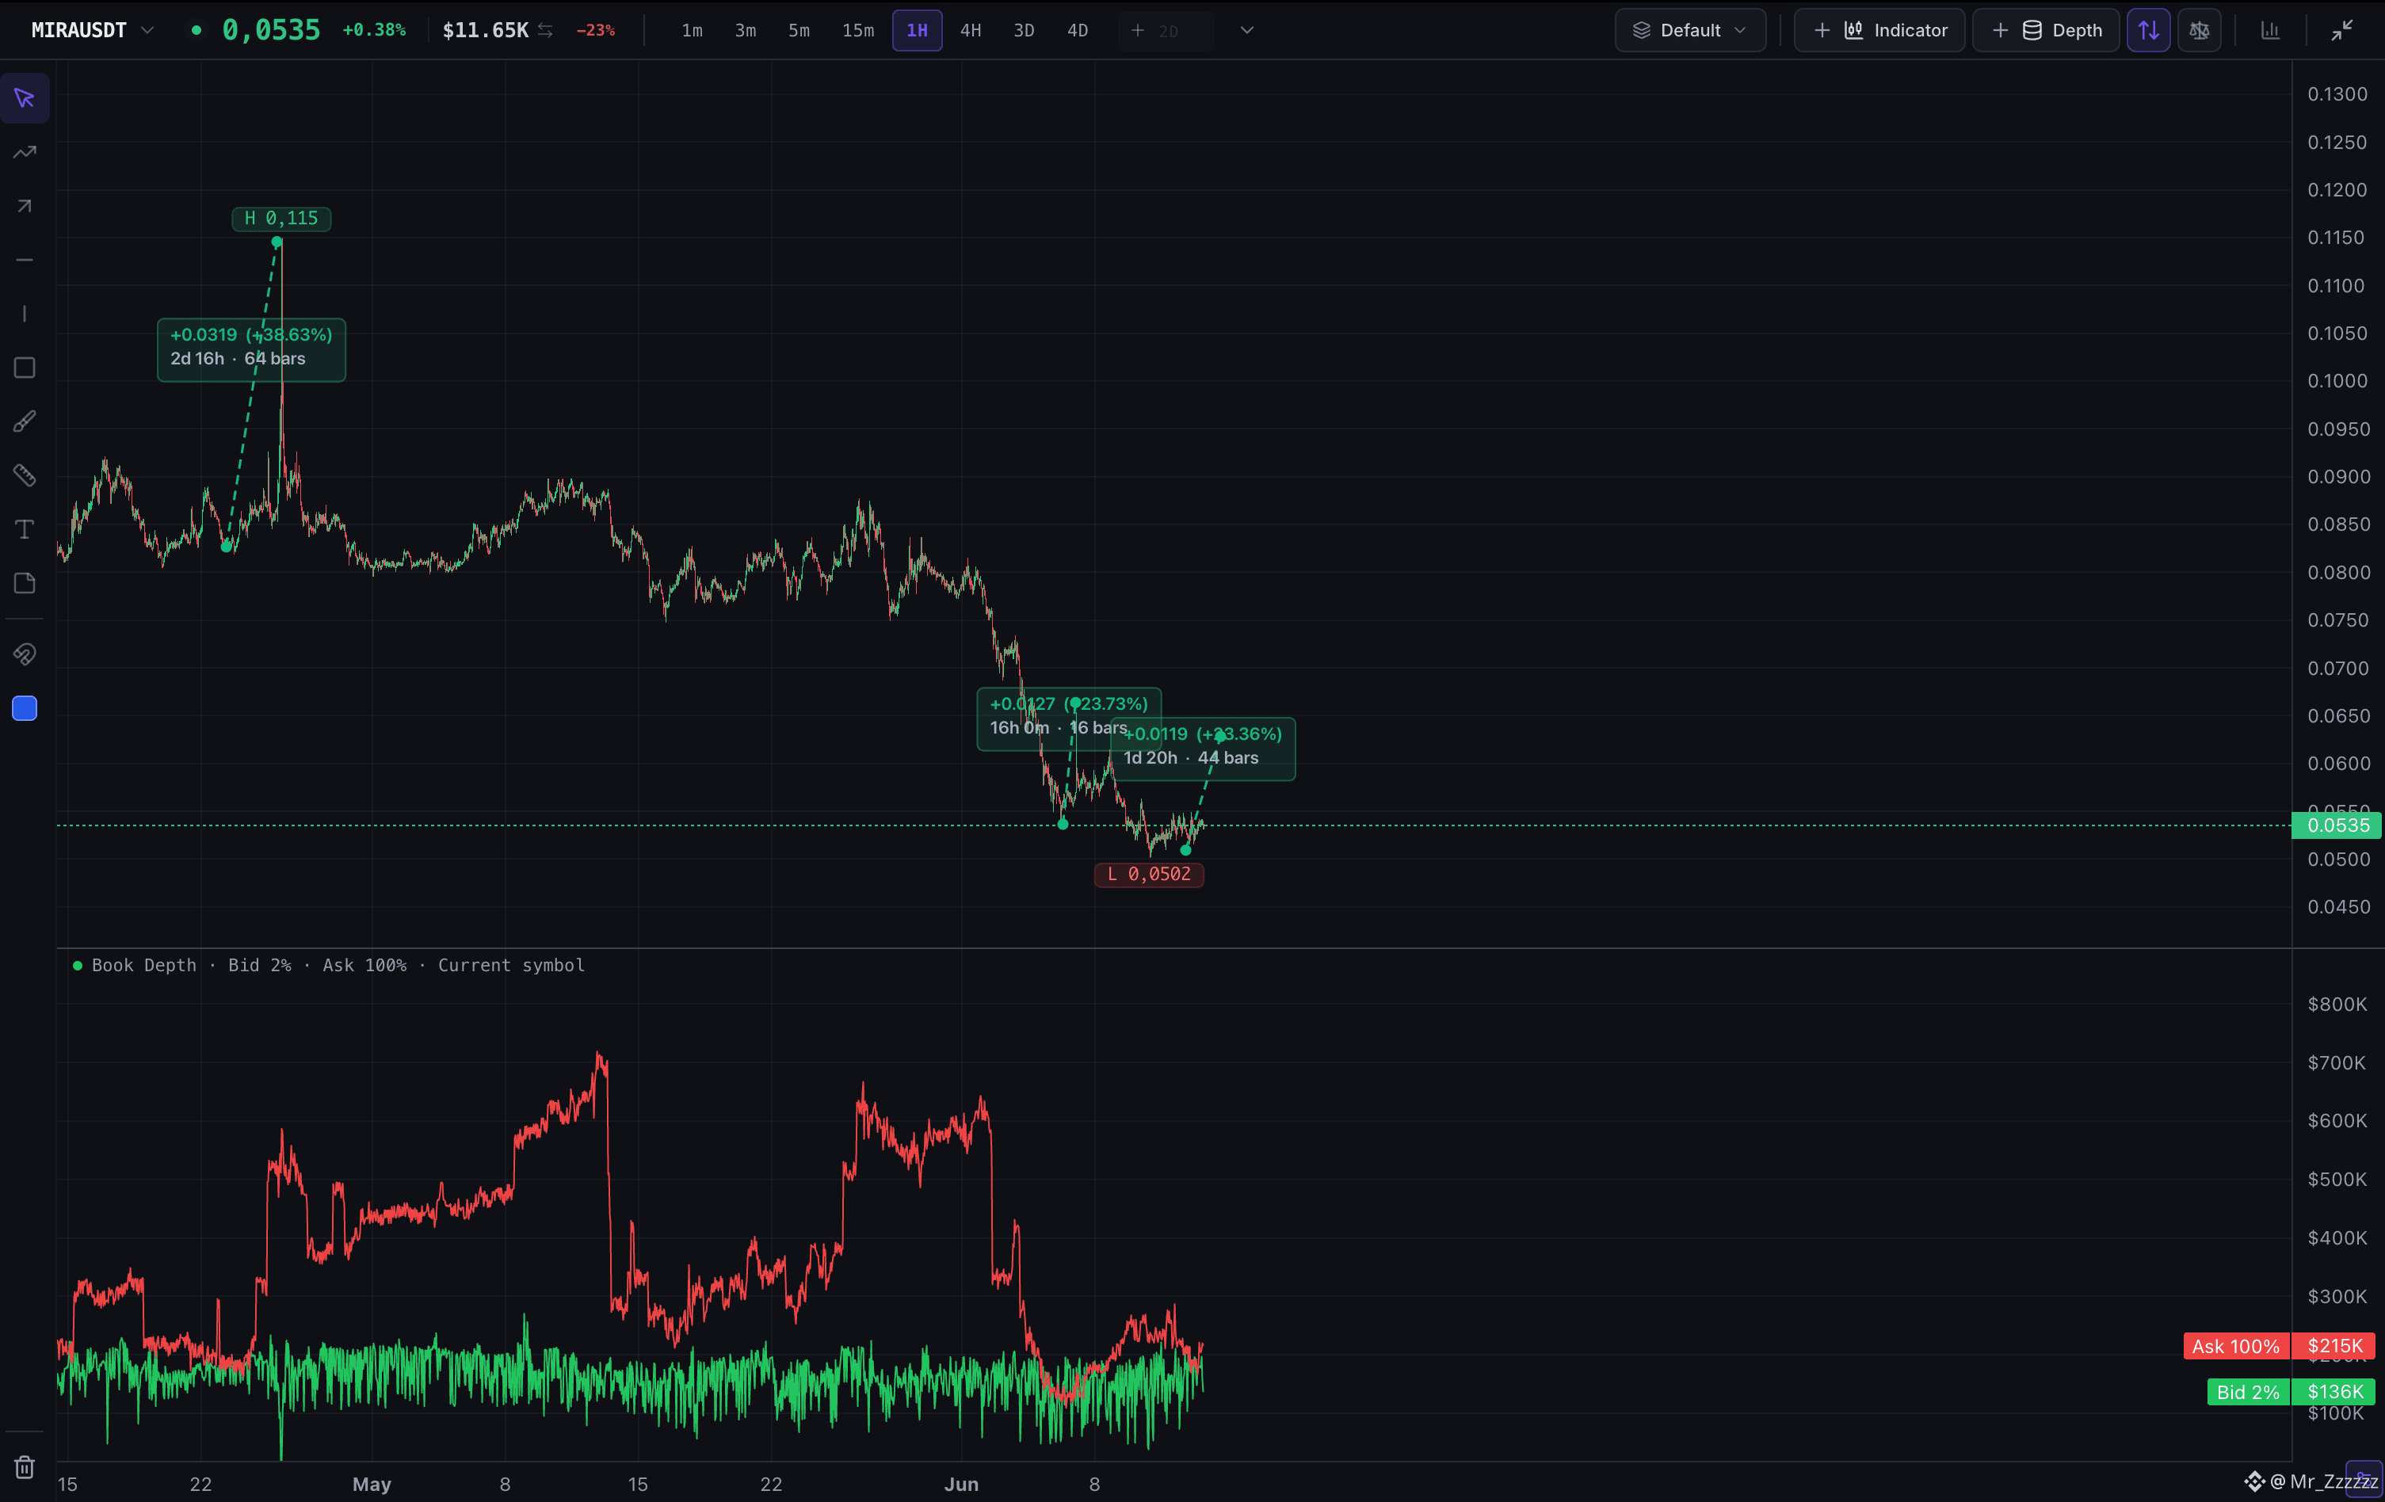Select the rectangle shape tool
The width and height of the screenshot is (2385, 1502).
coord(25,368)
